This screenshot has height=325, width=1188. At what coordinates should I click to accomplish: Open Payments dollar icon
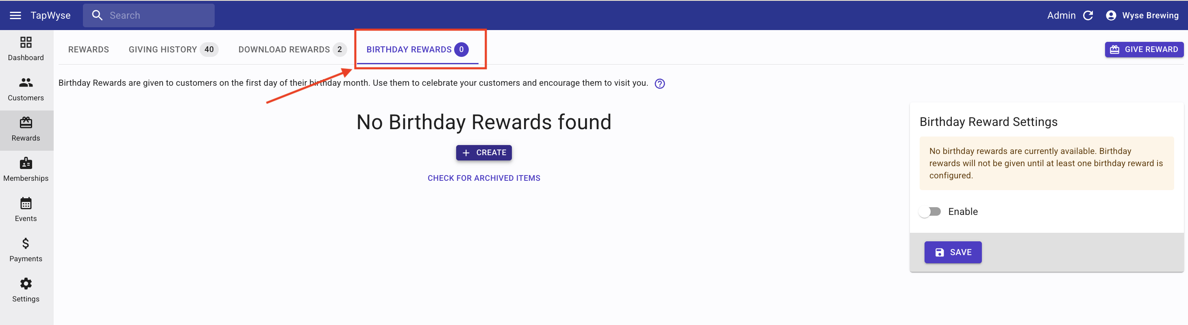pos(26,244)
